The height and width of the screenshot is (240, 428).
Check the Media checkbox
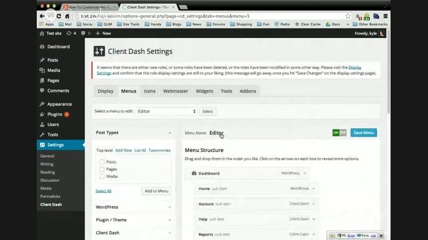(102, 176)
